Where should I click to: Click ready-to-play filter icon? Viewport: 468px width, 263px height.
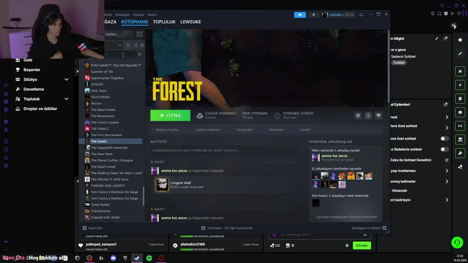click(x=142, y=45)
